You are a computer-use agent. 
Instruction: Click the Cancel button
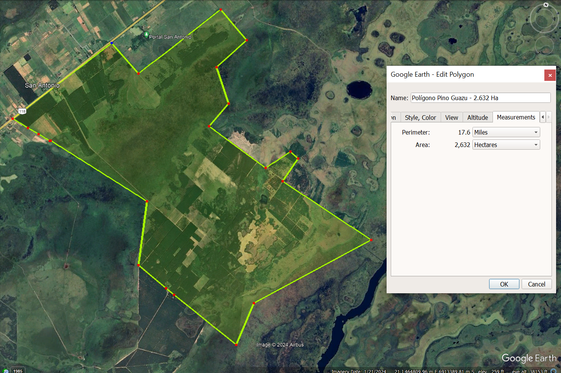(536, 284)
